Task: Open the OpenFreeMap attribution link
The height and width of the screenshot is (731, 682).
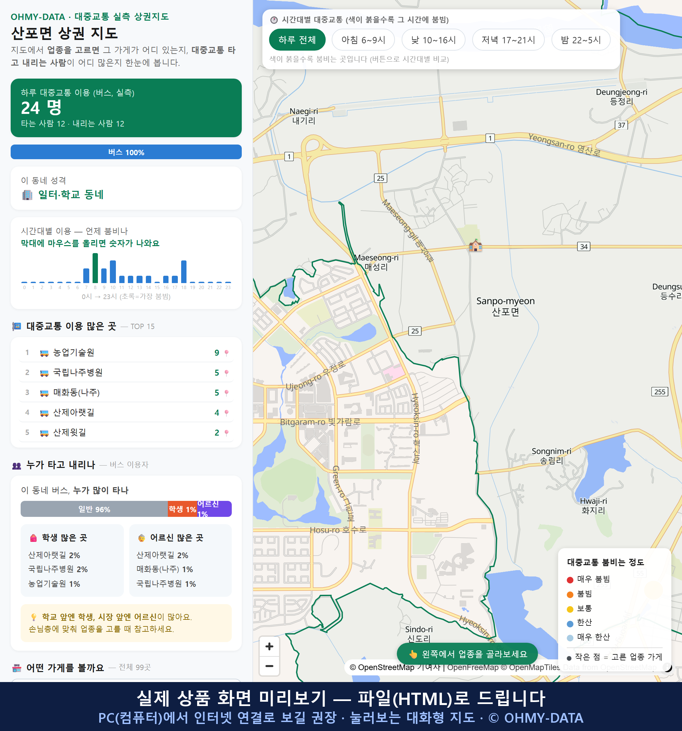Action: pos(473,667)
